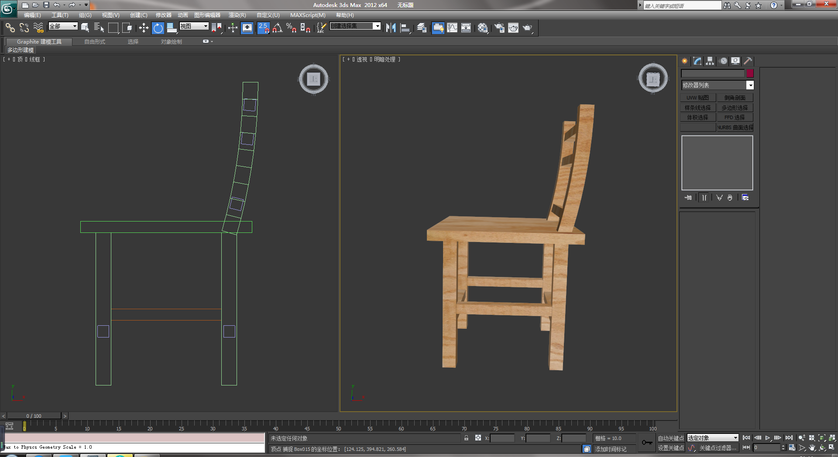Click the time slider 0 / 100 handle
838x457 pixels.
(x=34, y=416)
